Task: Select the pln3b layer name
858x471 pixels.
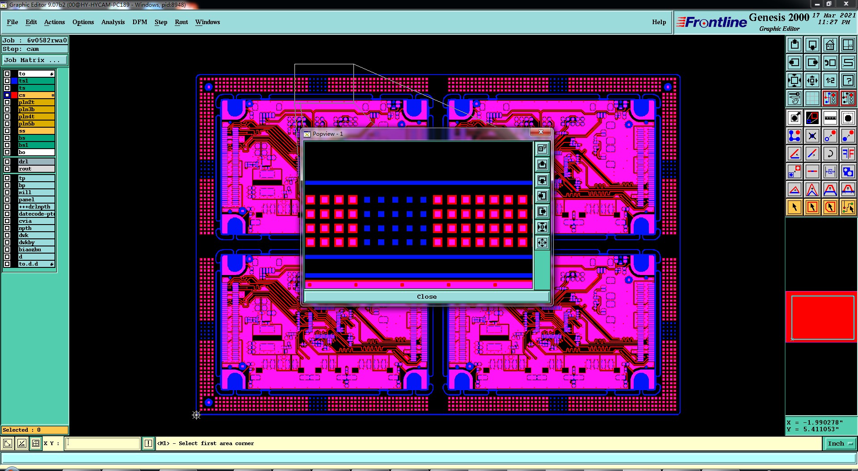Action: click(x=36, y=109)
